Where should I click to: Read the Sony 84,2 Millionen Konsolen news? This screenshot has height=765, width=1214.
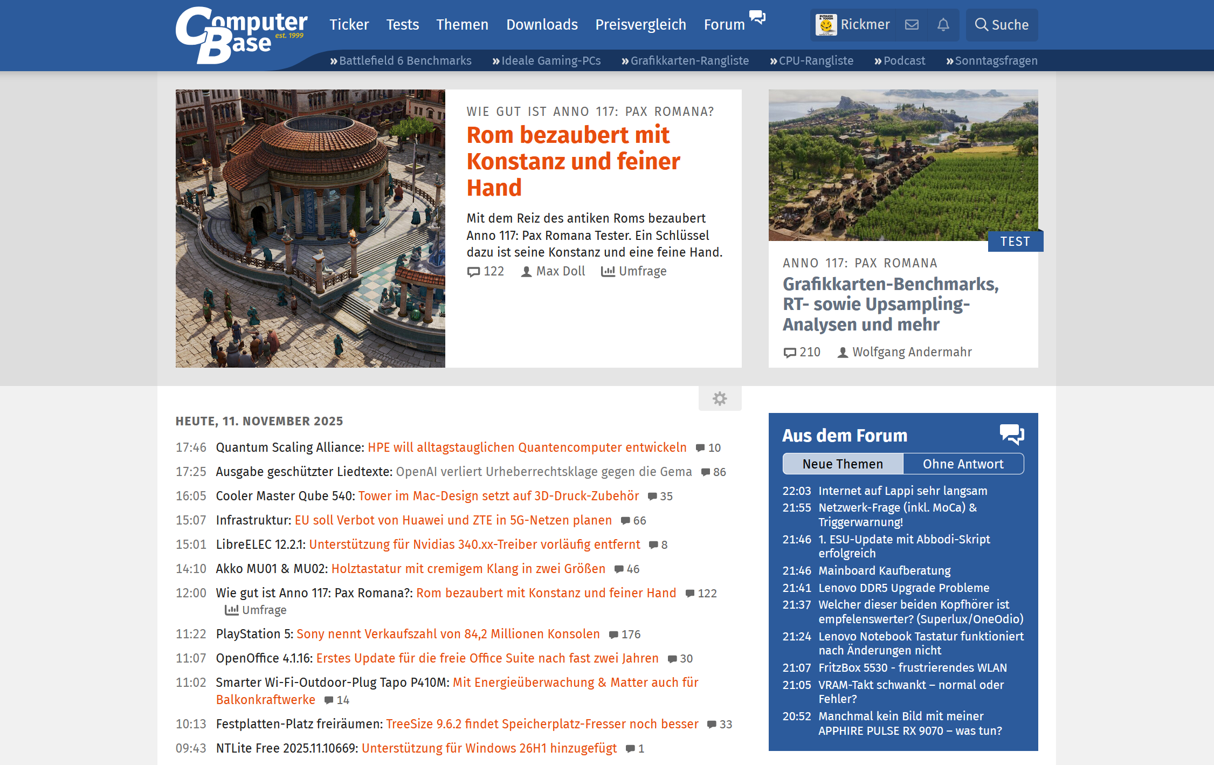[449, 634]
